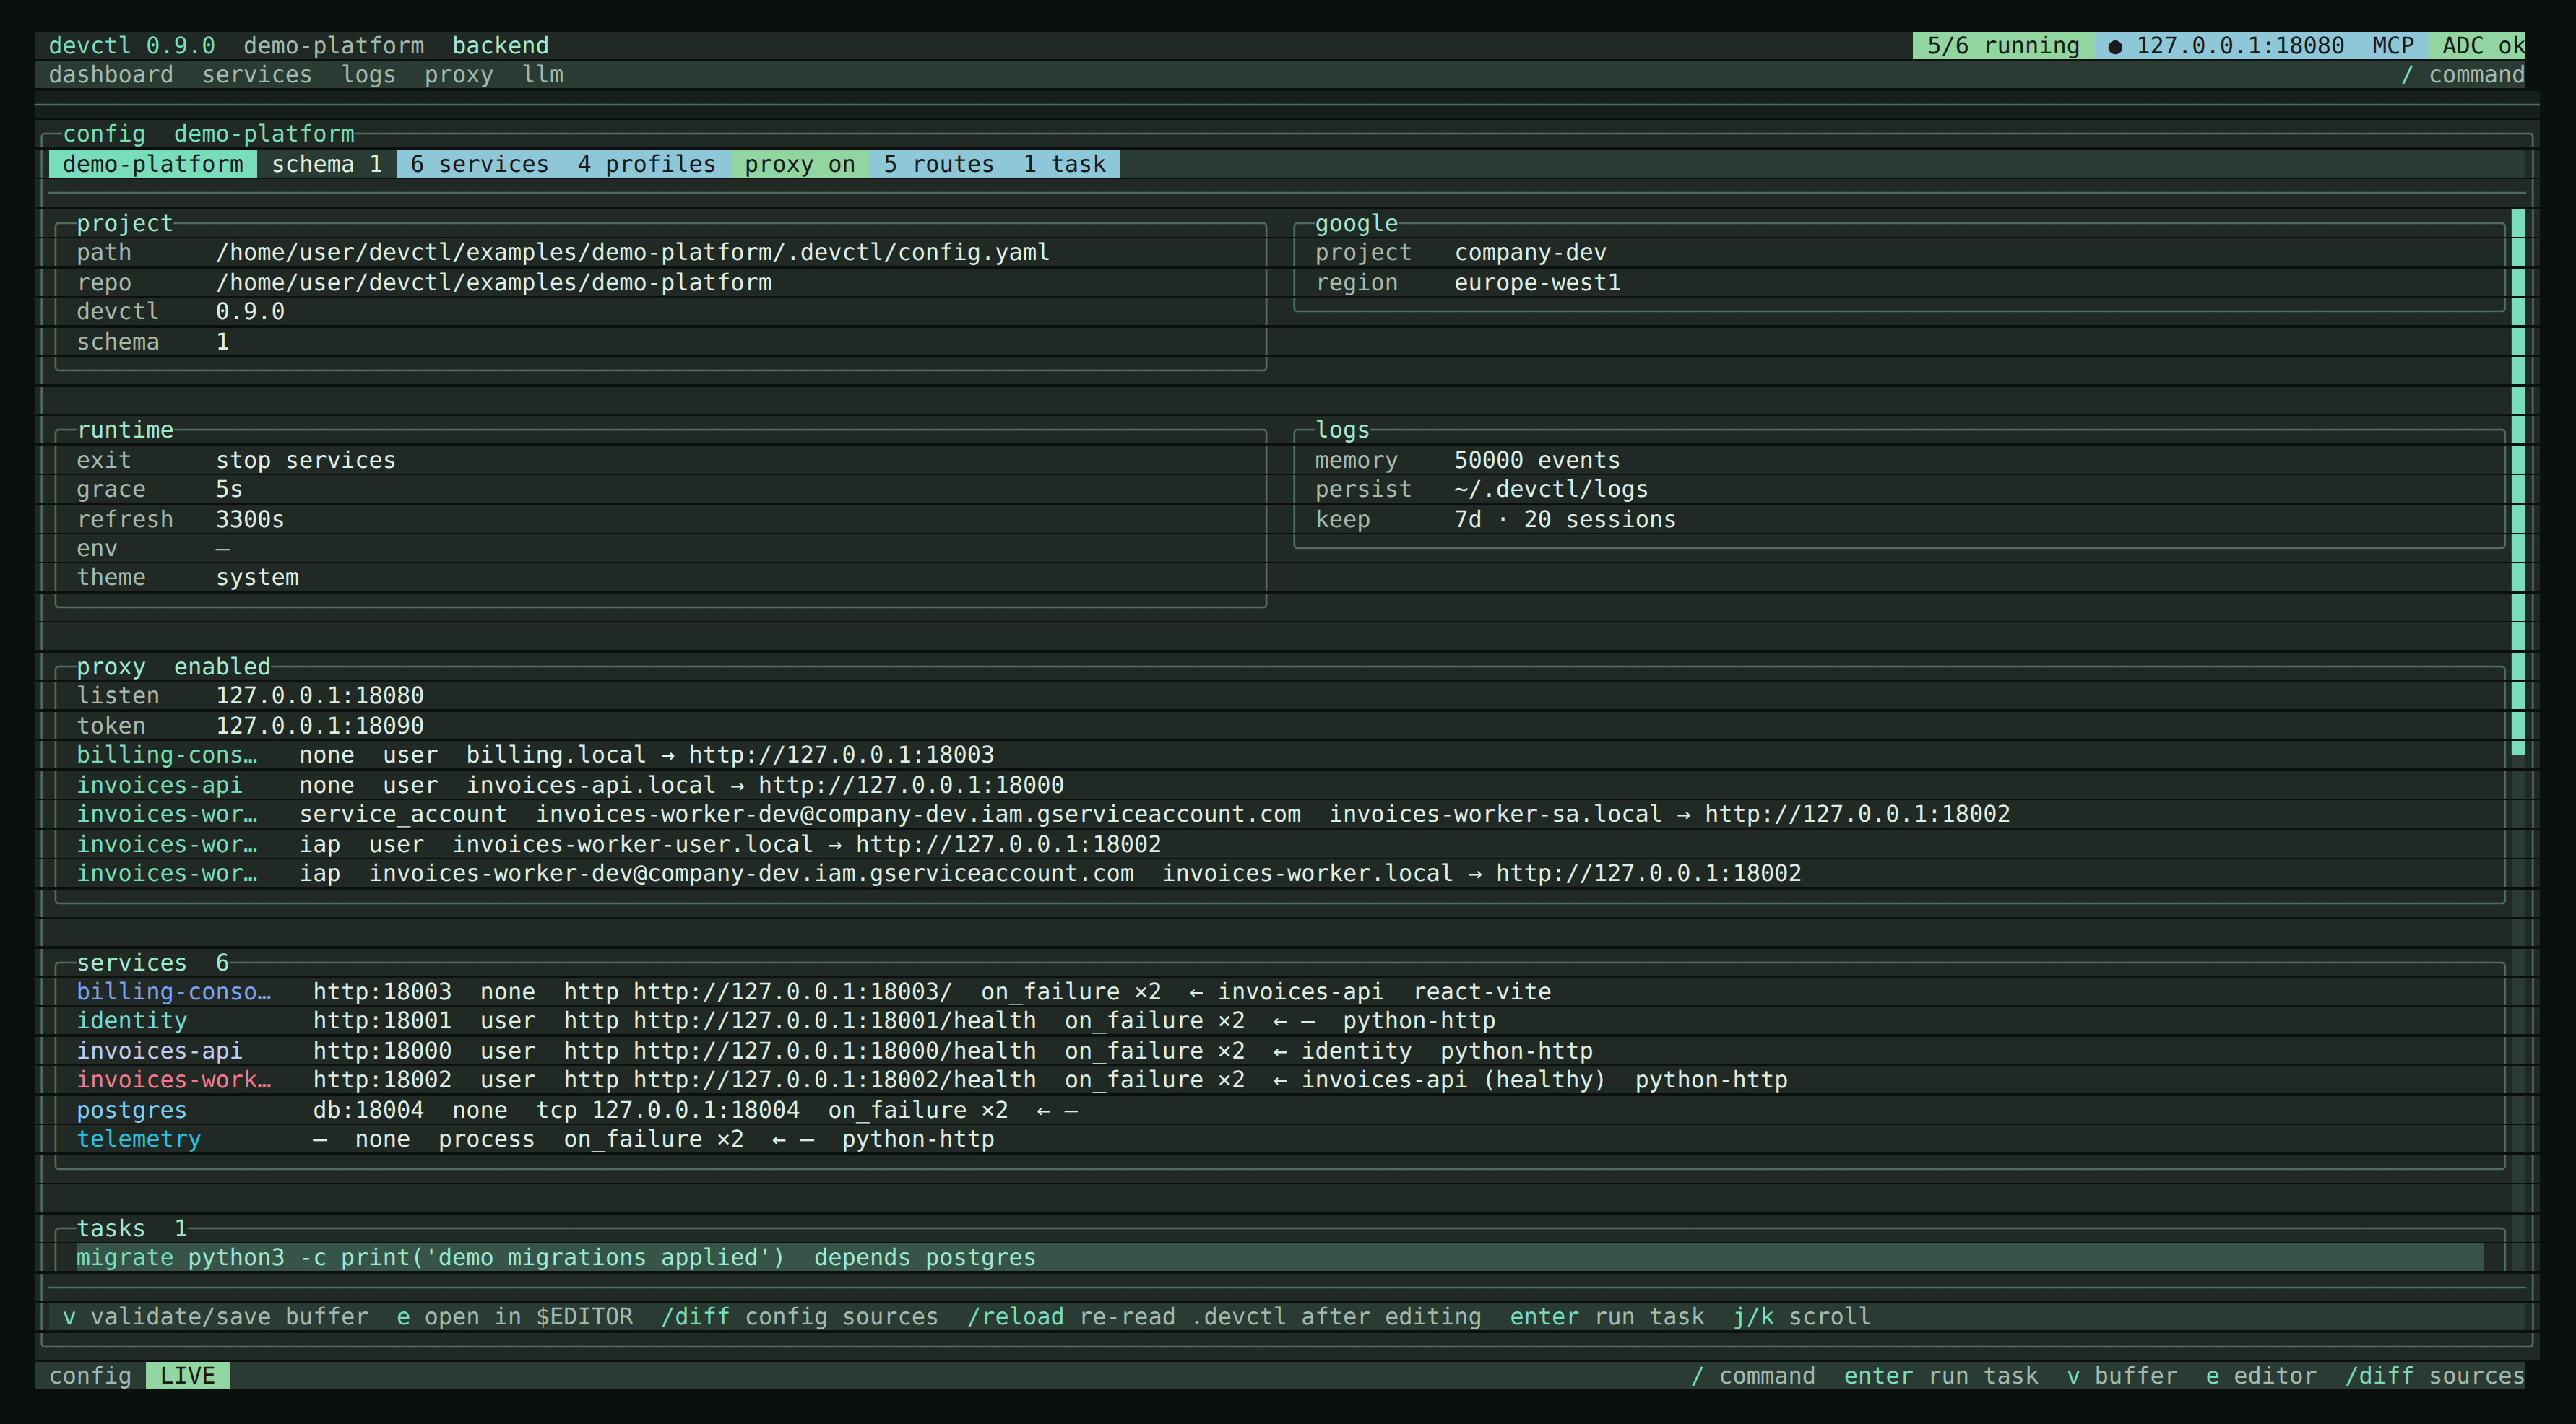Viewport: 2576px width, 1424px height.
Task: Click the MCP status badge
Action: 2393,46
